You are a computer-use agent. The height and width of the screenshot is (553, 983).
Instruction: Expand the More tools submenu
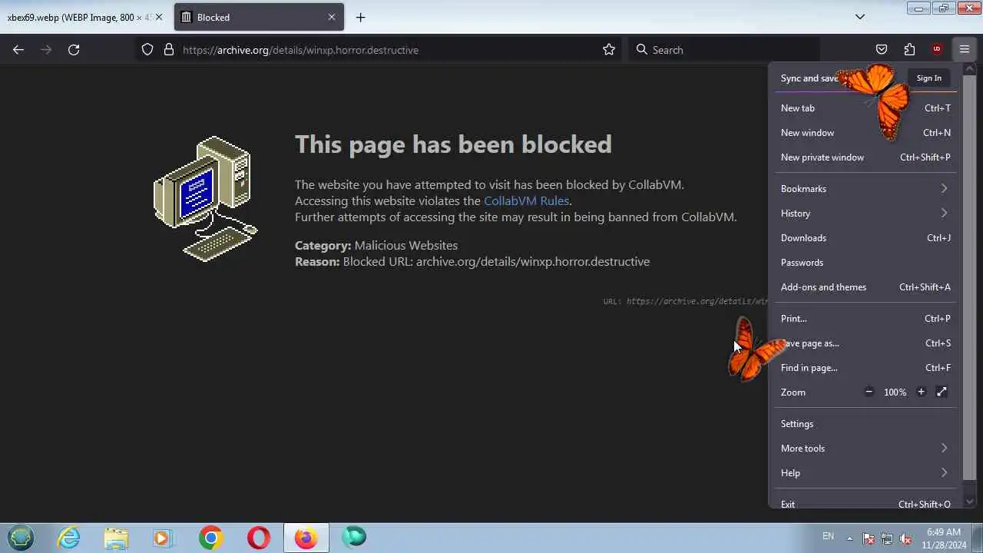[866, 449]
